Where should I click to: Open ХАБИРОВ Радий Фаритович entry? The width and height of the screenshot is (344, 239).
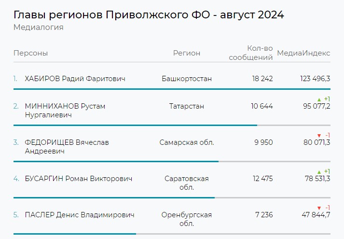[x=75, y=78]
